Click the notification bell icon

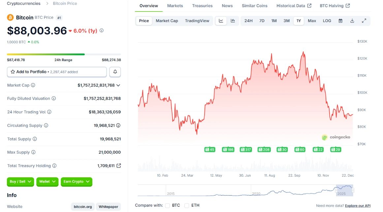(x=115, y=72)
